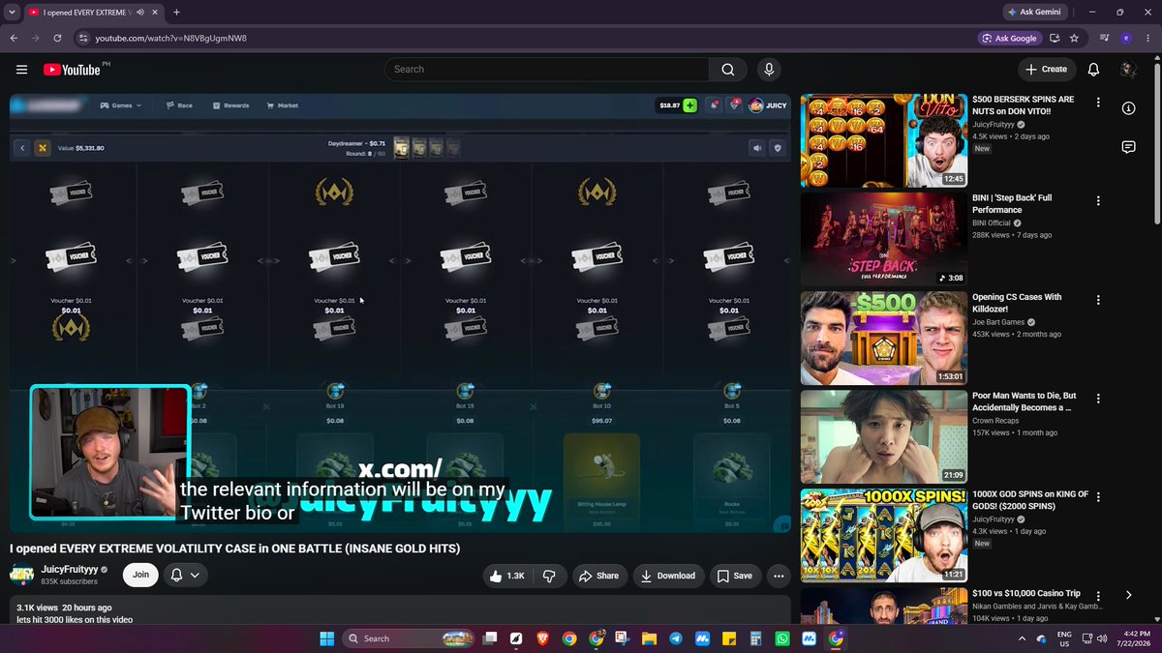Click Ask Google lens button in address bar

1009,39
